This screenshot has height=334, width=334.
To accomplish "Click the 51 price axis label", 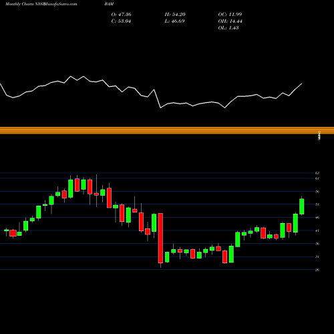I will coord(317,204).
